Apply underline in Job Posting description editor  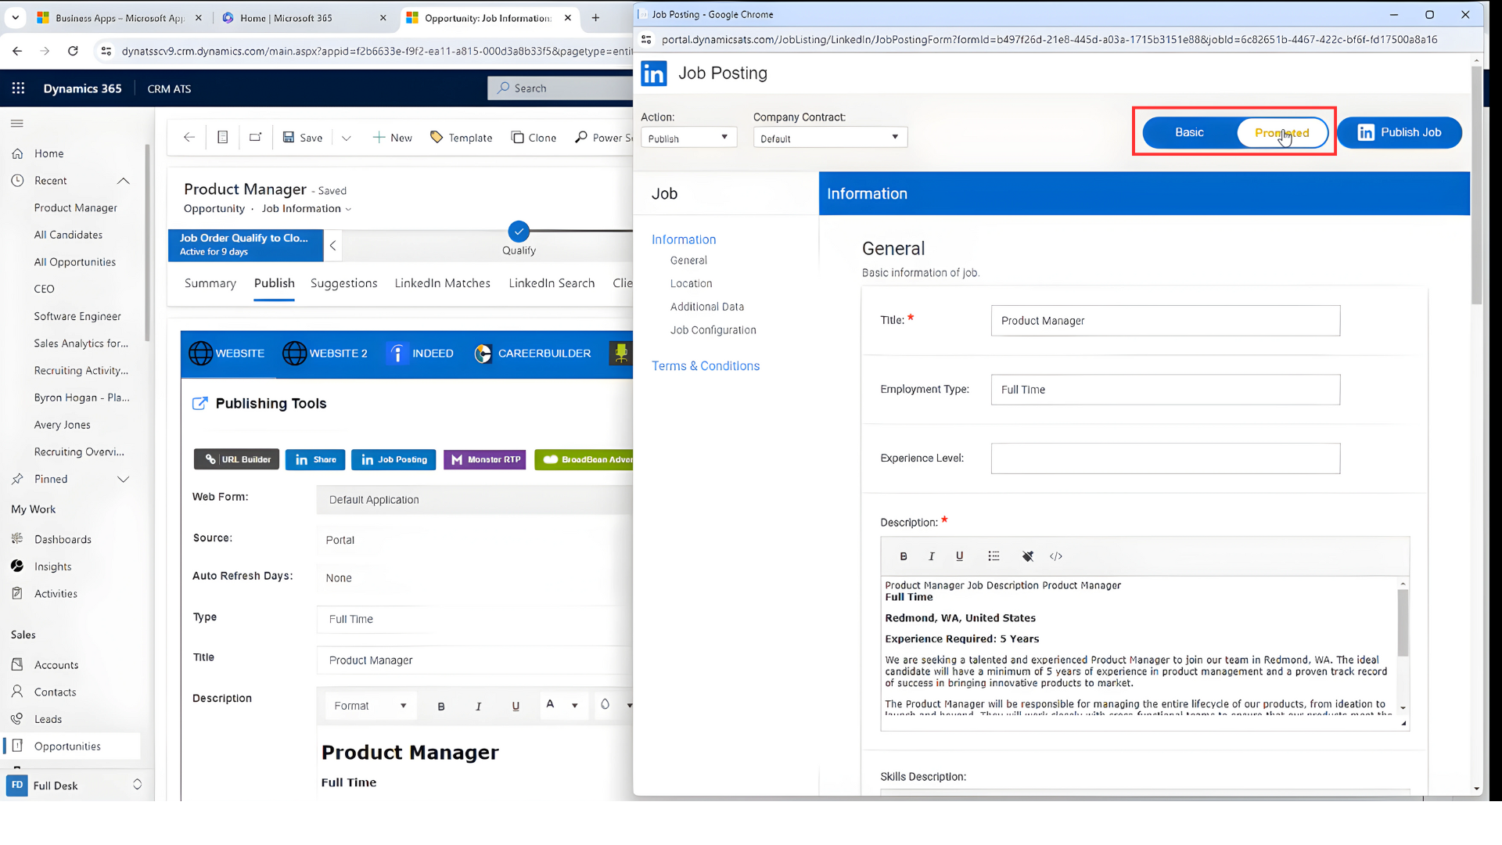[x=959, y=556]
